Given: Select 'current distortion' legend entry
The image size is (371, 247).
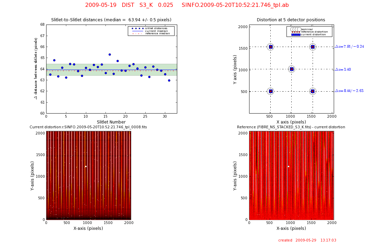Looking at the screenshot, I should [x=313, y=34].
